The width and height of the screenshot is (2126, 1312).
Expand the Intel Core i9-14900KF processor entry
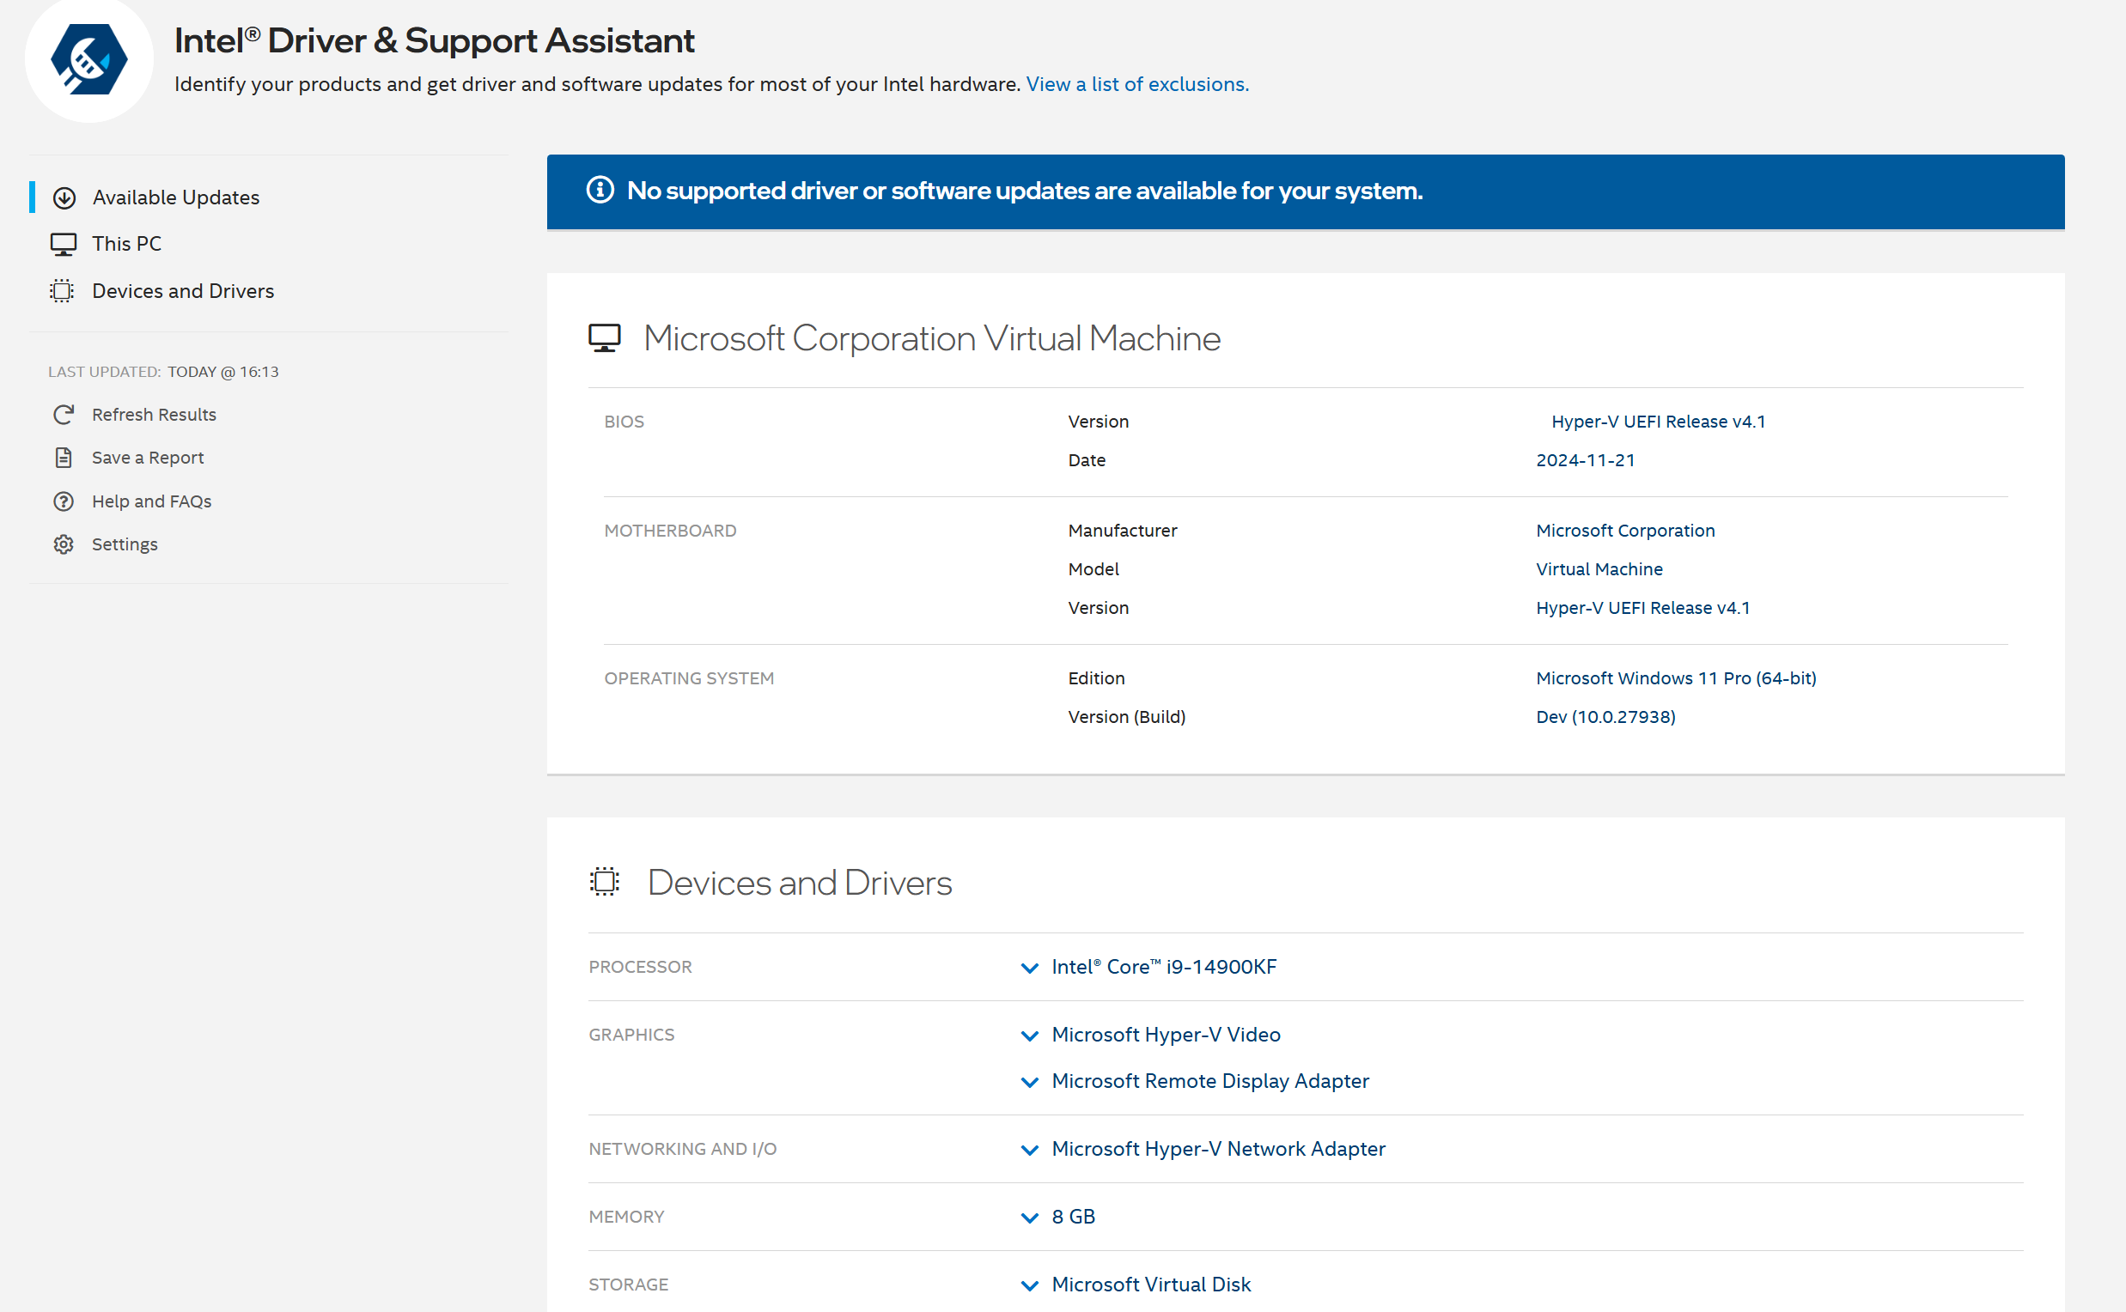coord(1030,968)
